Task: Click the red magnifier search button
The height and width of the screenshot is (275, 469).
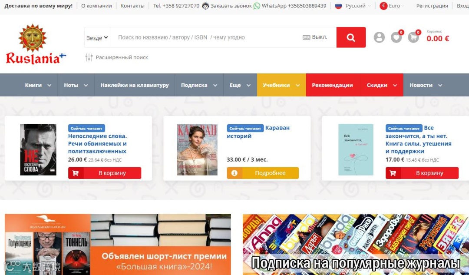Action: tap(351, 37)
